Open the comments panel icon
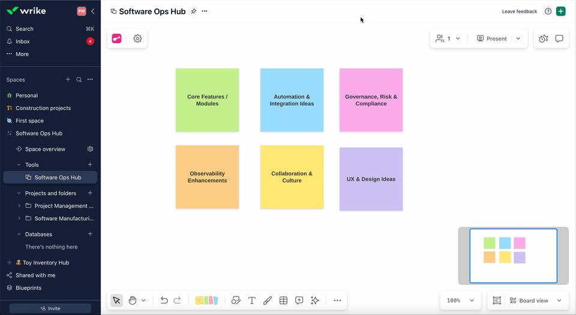Screen dimensions: 576x315 pyautogui.click(x=559, y=38)
